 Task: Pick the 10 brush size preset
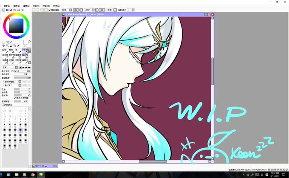point(5,125)
